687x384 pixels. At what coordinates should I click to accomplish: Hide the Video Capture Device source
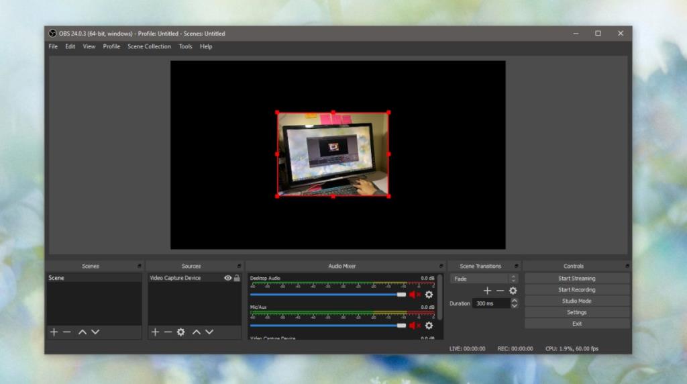(227, 278)
